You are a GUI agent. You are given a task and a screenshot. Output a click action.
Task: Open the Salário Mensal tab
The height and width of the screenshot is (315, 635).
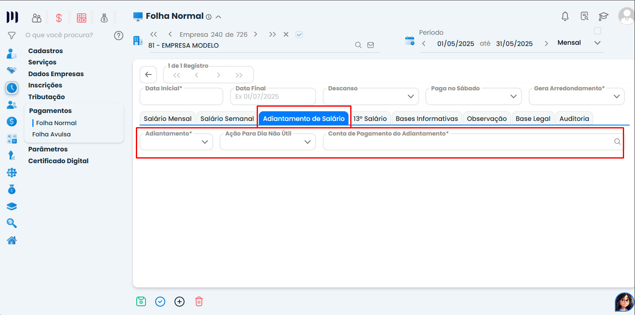167,118
